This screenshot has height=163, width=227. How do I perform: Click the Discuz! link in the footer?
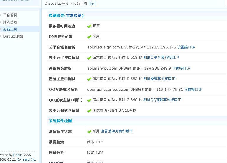point(18,155)
